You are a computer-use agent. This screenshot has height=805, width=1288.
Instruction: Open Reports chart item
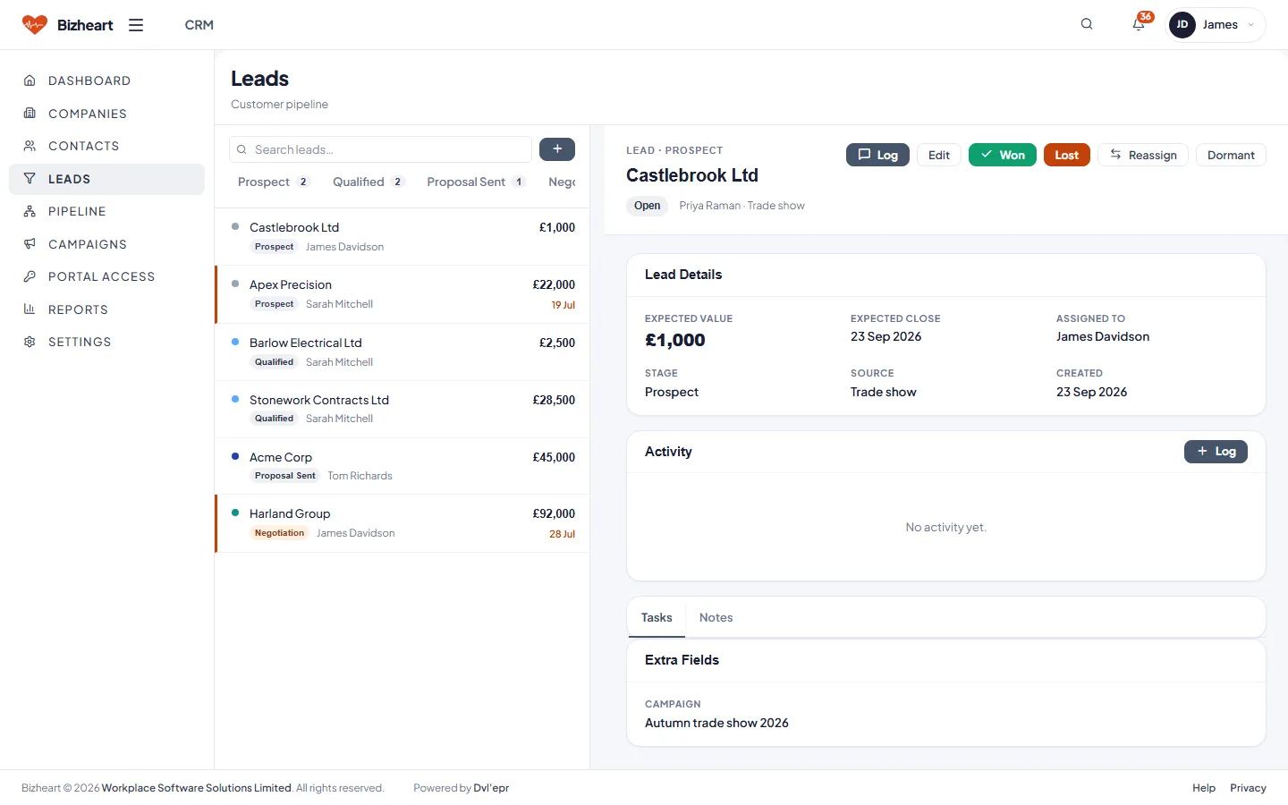pos(107,309)
